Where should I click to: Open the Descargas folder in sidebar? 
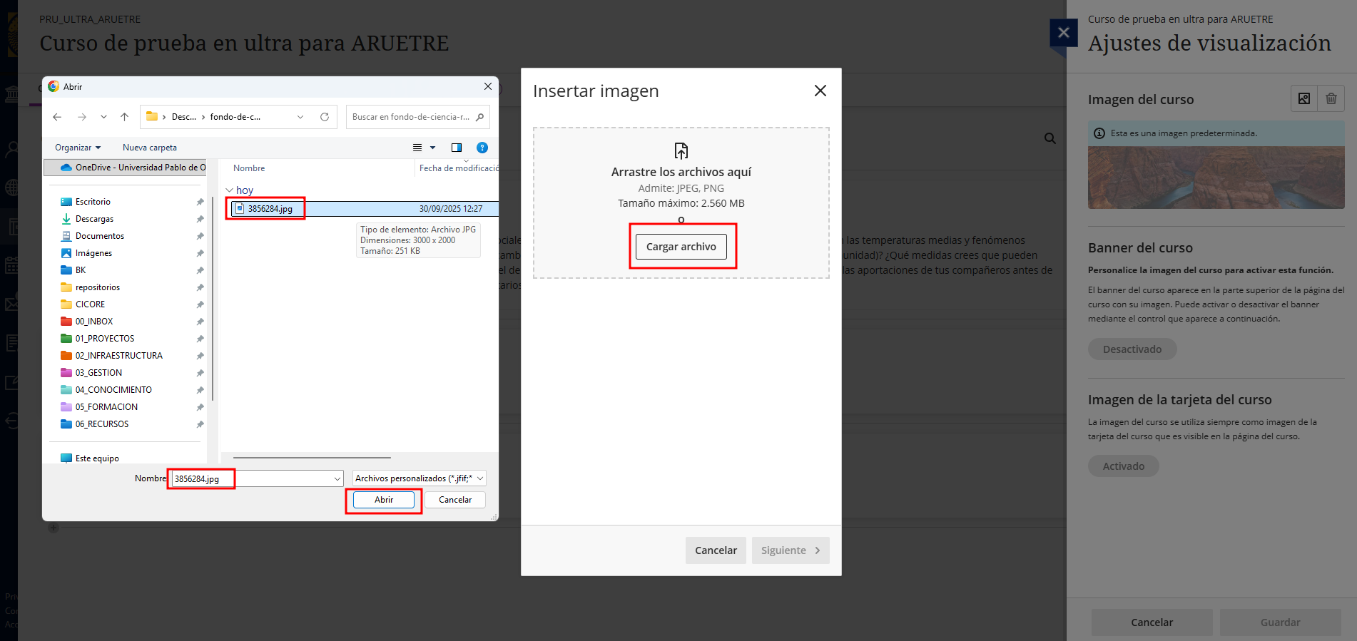(x=94, y=219)
